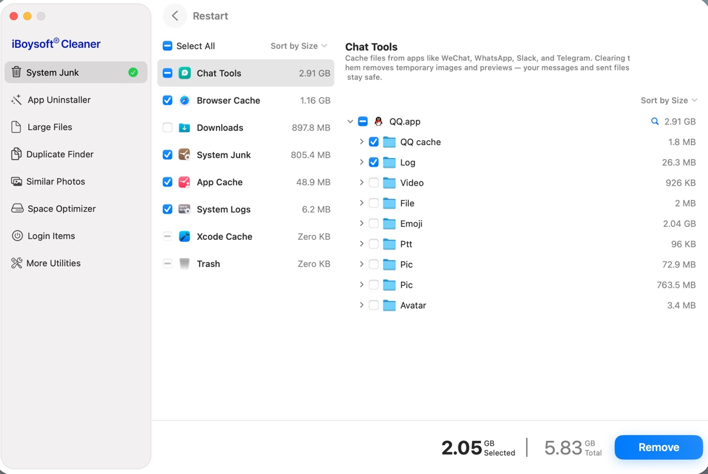Click the Avatar folder icon
This screenshot has width=708, height=474.
tap(389, 305)
